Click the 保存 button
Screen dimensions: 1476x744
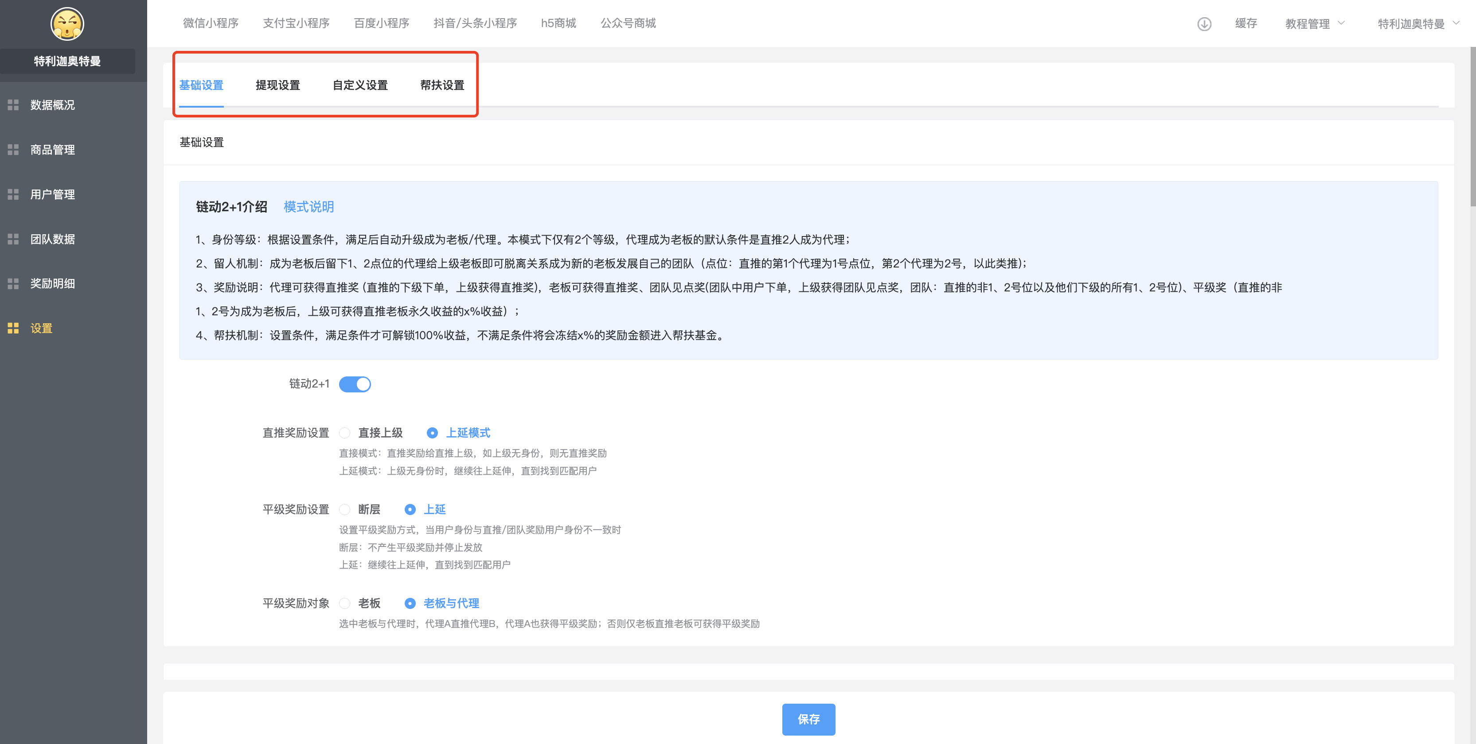pos(808,719)
